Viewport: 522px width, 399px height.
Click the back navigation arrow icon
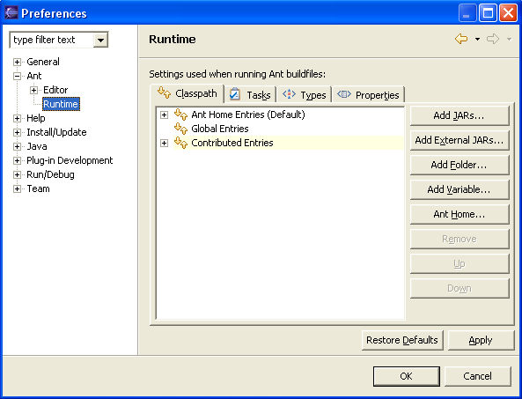461,39
